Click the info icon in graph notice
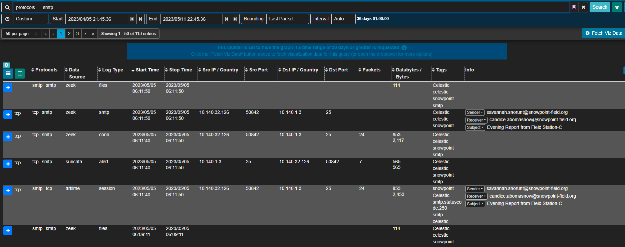The height and width of the screenshot is (247, 625). click(404, 48)
